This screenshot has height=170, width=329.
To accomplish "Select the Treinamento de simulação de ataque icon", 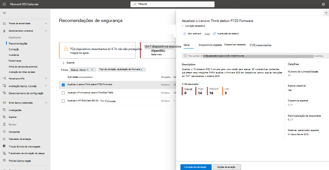I will click(x=4, y=153).
